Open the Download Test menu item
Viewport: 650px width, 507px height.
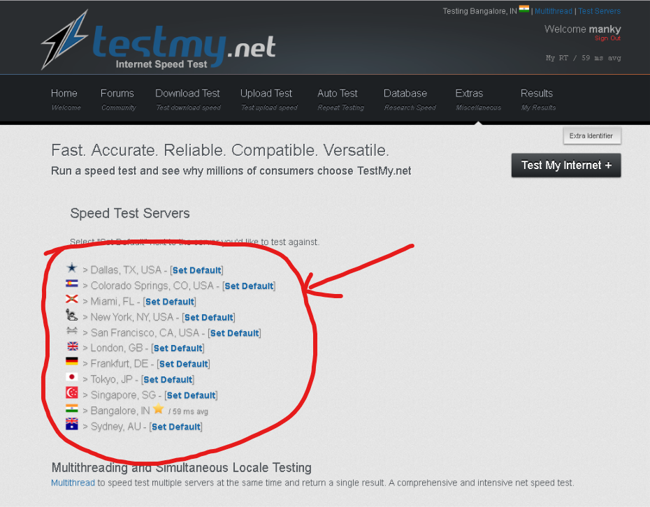click(187, 94)
